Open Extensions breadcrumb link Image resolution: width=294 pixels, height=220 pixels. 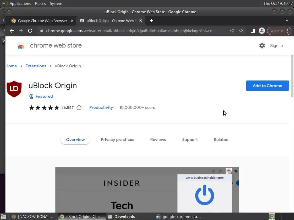coord(36,66)
